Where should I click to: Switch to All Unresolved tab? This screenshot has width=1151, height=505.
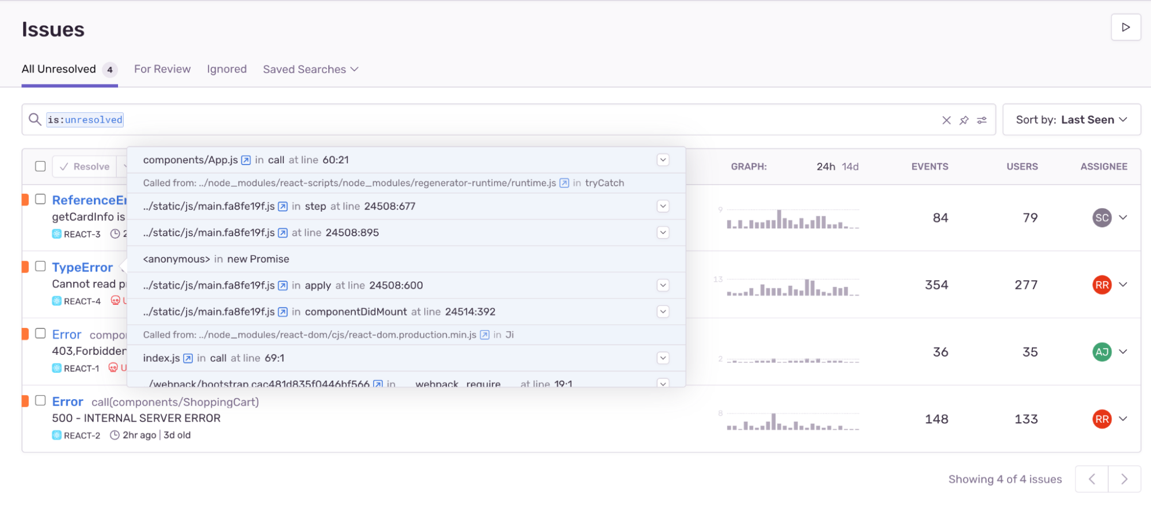70,70
